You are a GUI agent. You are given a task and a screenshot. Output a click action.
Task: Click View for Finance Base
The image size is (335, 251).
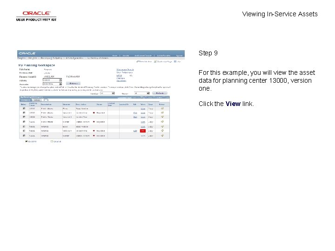[143, 126]
